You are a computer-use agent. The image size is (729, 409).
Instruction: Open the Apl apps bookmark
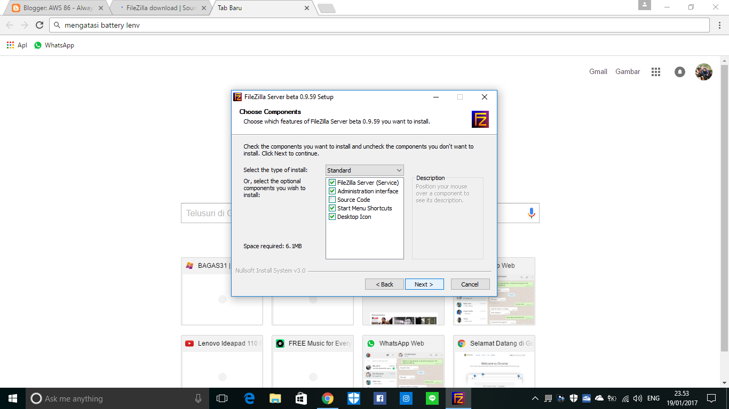pos(17,45)
